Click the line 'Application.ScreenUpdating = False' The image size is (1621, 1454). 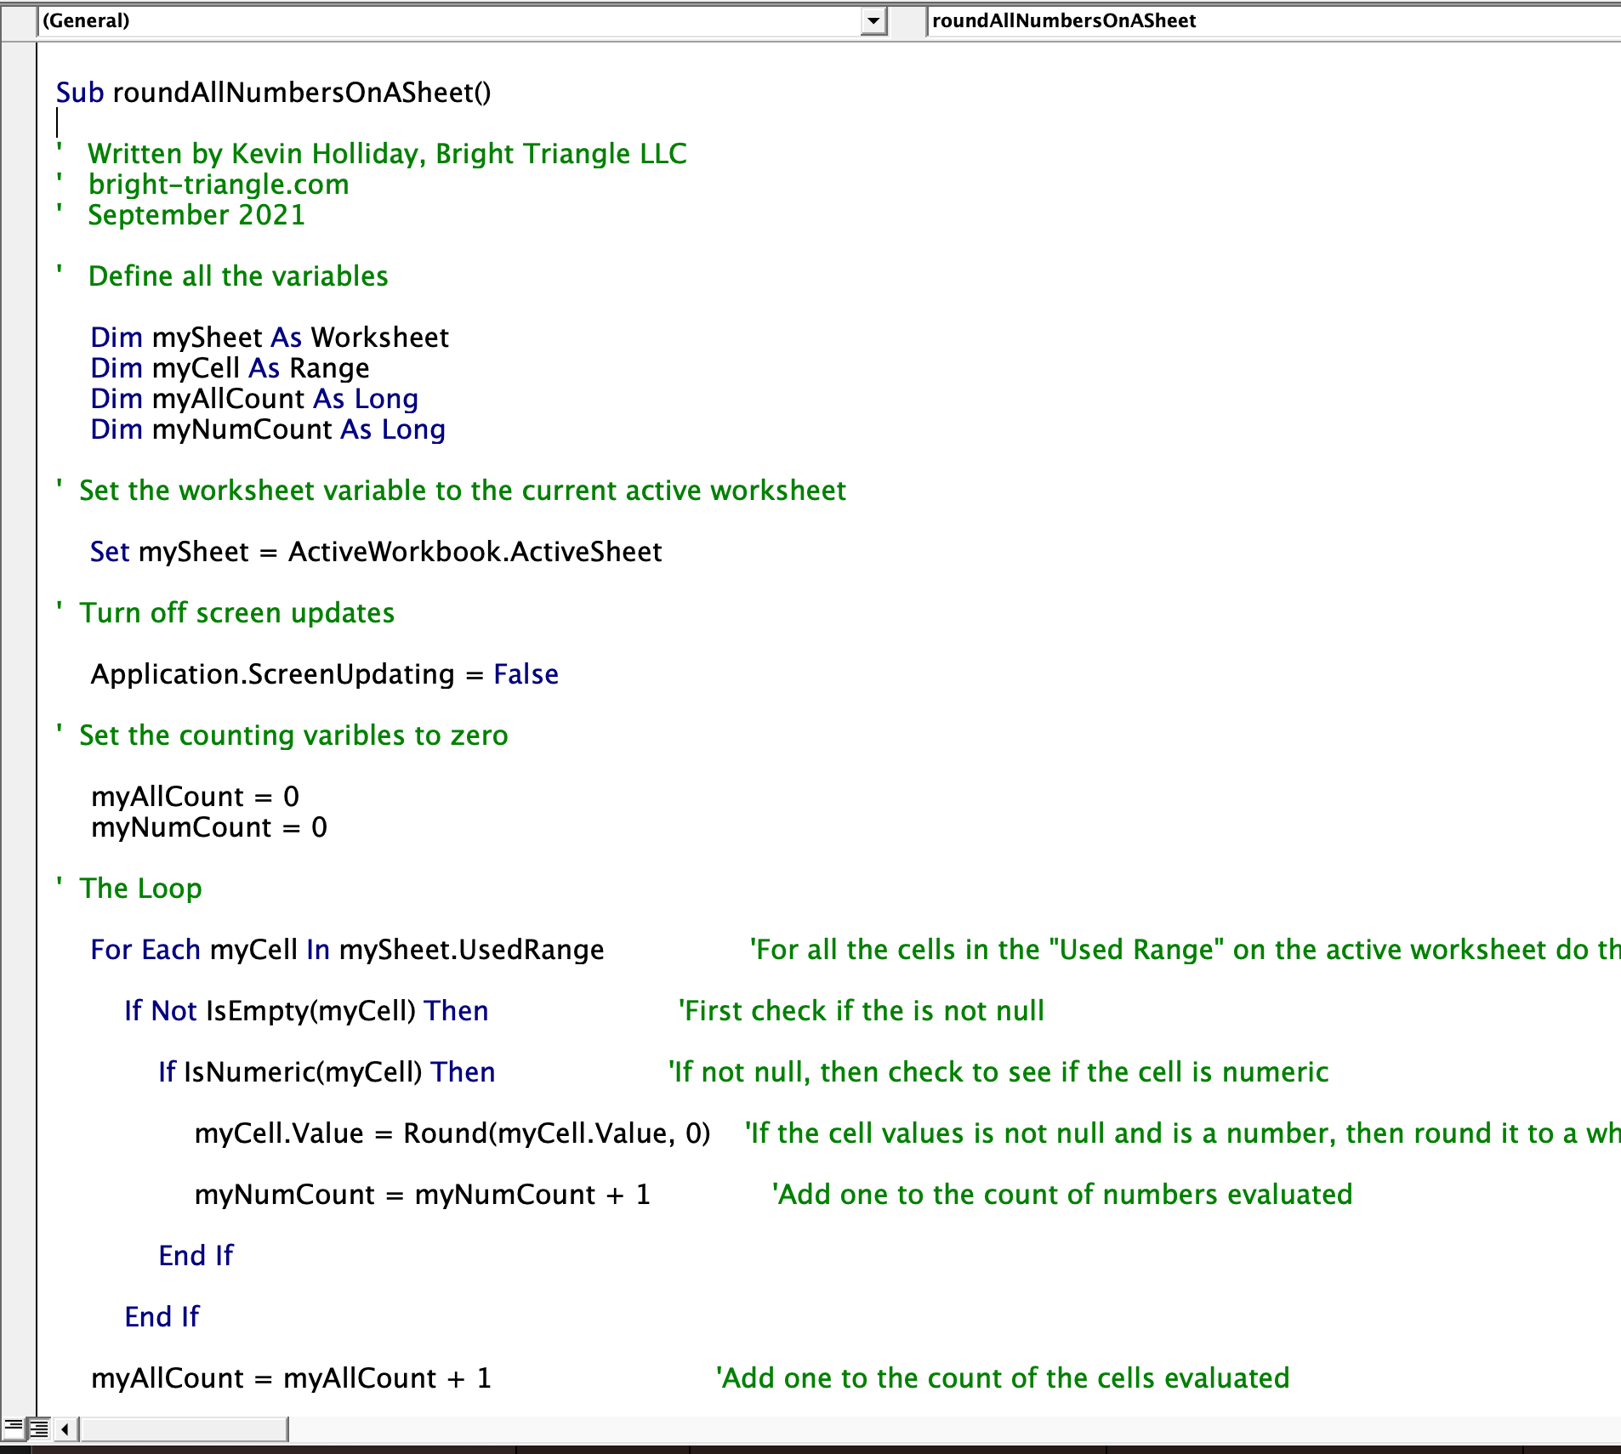[325, 674]
